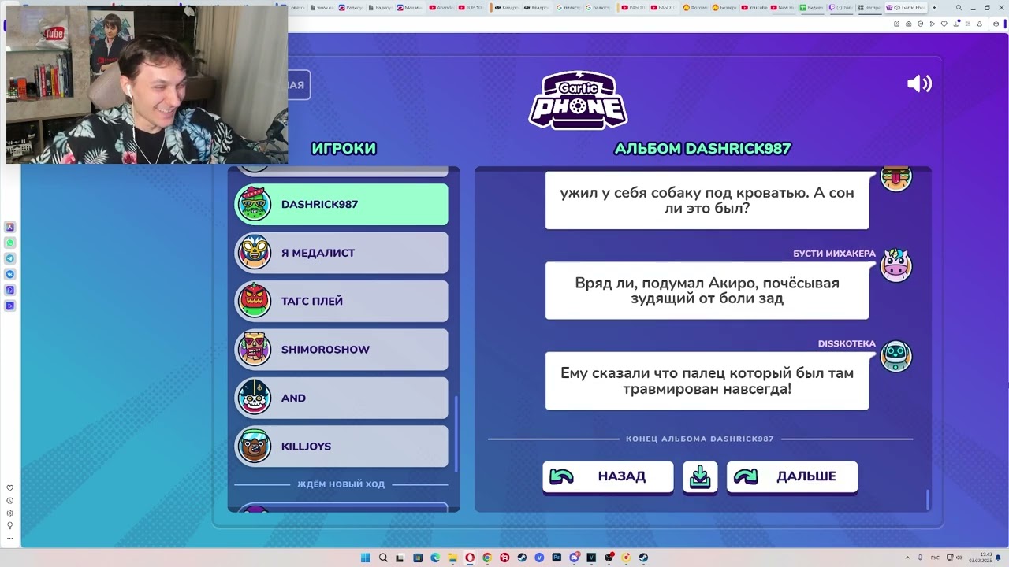Select player Я МЕДАЛИСТ
The image size is (1009, 567).
pyautogui.click(x=342, y=253)
